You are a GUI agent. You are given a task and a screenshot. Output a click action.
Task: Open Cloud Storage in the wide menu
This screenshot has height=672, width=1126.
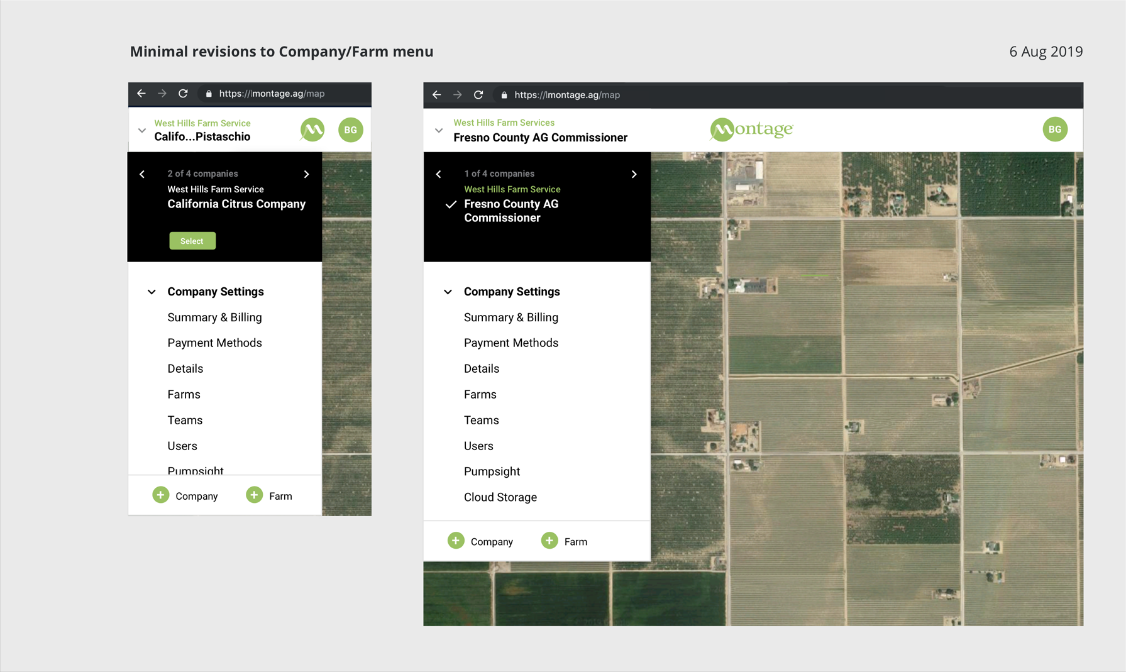click(500, 497)
